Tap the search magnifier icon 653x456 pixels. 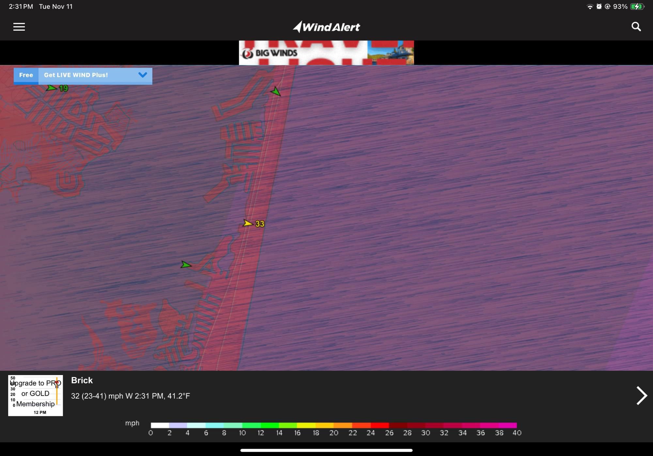click(636, 27)
